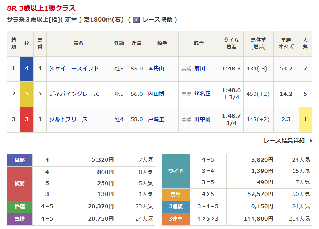Click the 馬連 payout label
Viewport: 319px width, 229px height.
pyautogui.click(x=20, y=219)
